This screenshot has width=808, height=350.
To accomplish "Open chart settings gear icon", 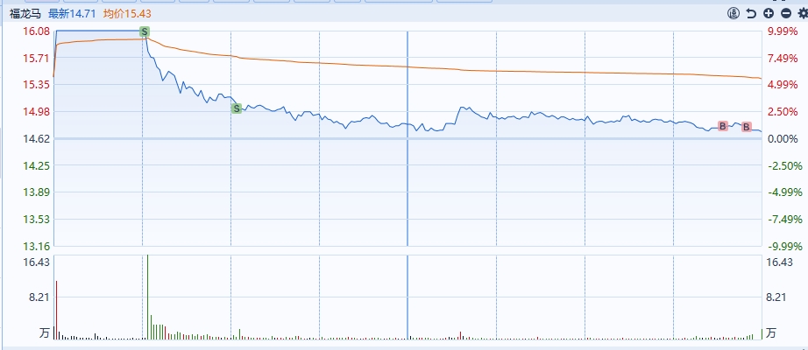I will 803,14.
